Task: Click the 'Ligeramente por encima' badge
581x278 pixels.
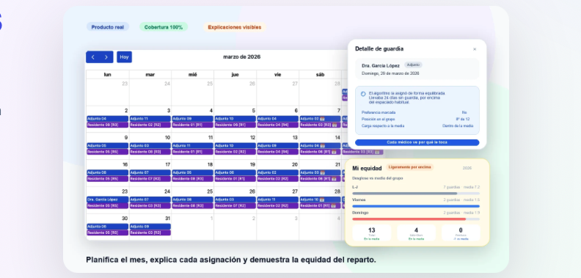Action: coord(410,167)
